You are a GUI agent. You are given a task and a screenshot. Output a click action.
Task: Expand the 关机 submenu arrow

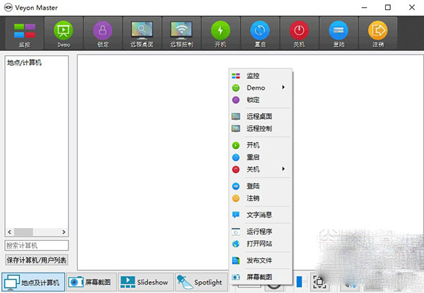tap(283, 169)
